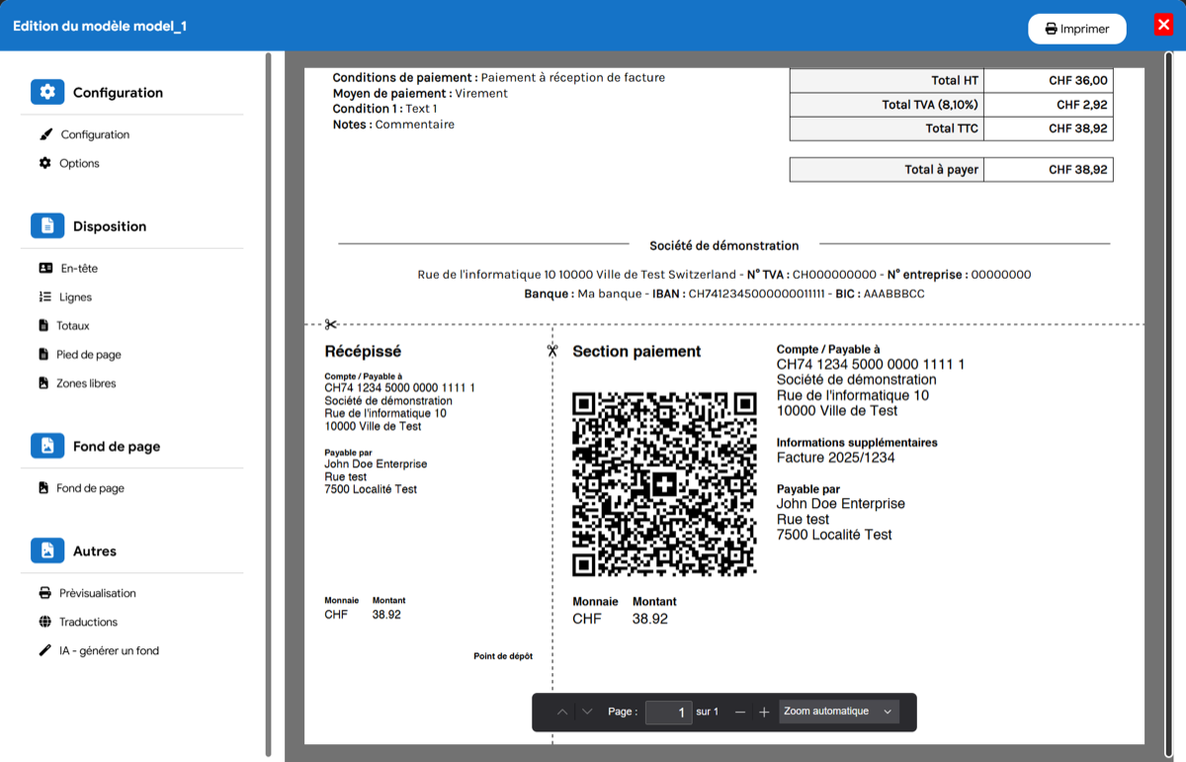Viewport: 1186px width, 762px height.
Task: Click the Conditions de paiement line
Action: click(x=499, y=77)
